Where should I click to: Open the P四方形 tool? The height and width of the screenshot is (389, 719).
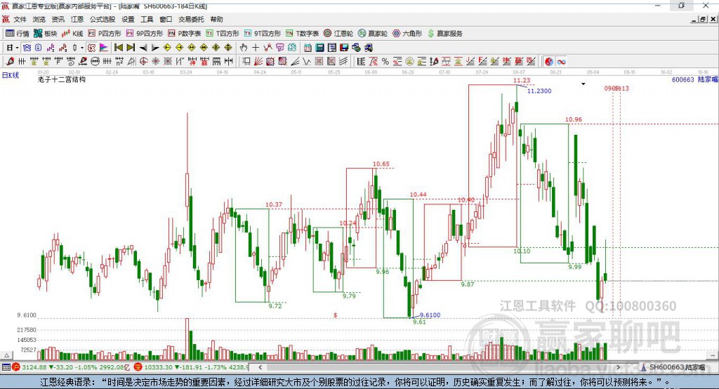click(x=105, y=34)
